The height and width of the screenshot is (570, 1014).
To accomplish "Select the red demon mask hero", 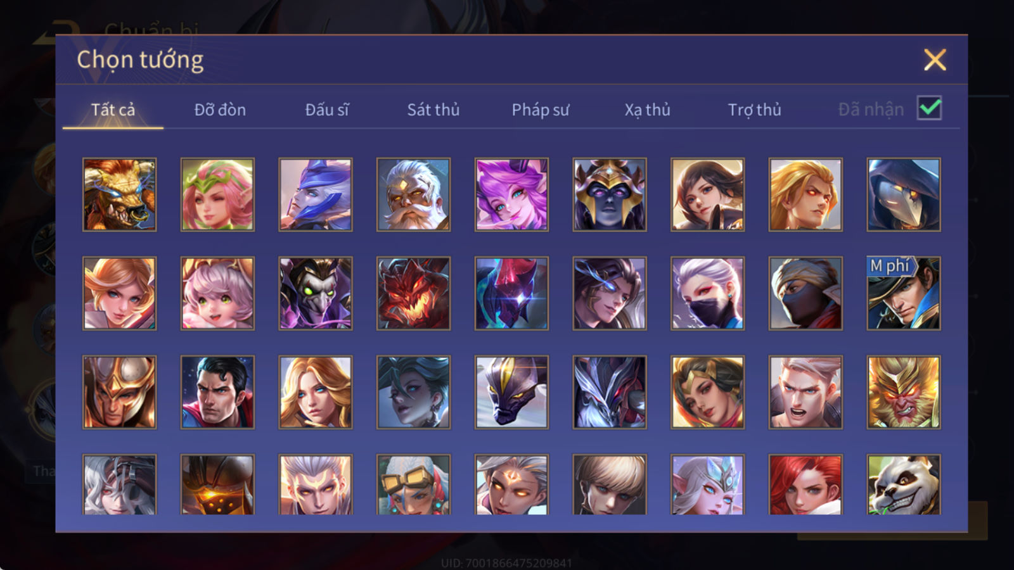I will [x=413, y=293].
